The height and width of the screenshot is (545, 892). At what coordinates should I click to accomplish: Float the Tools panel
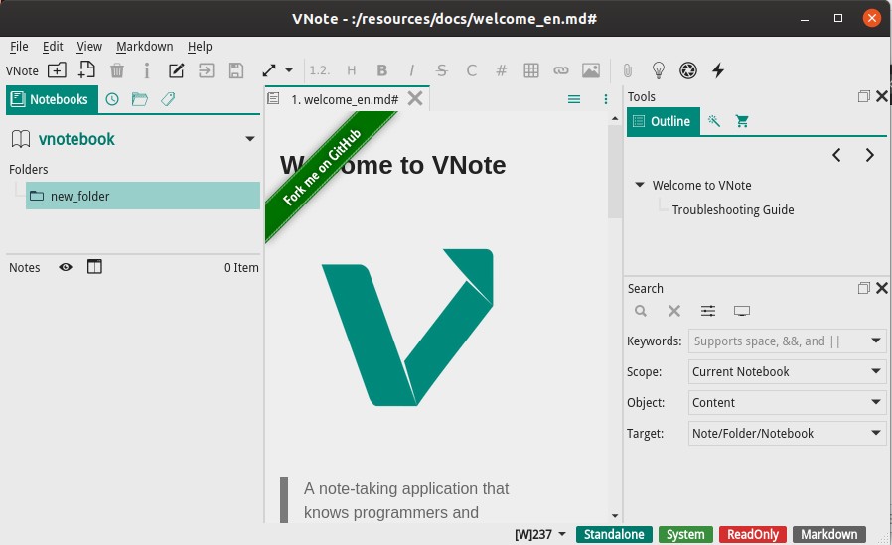click(863, 96)
